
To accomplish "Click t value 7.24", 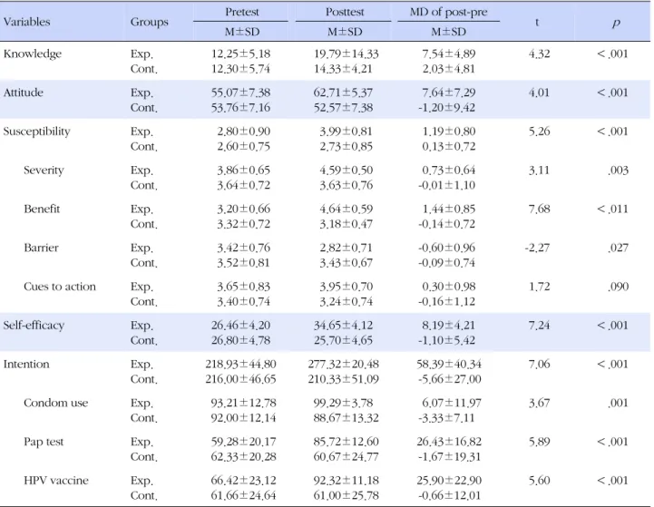I will (540, 326).
